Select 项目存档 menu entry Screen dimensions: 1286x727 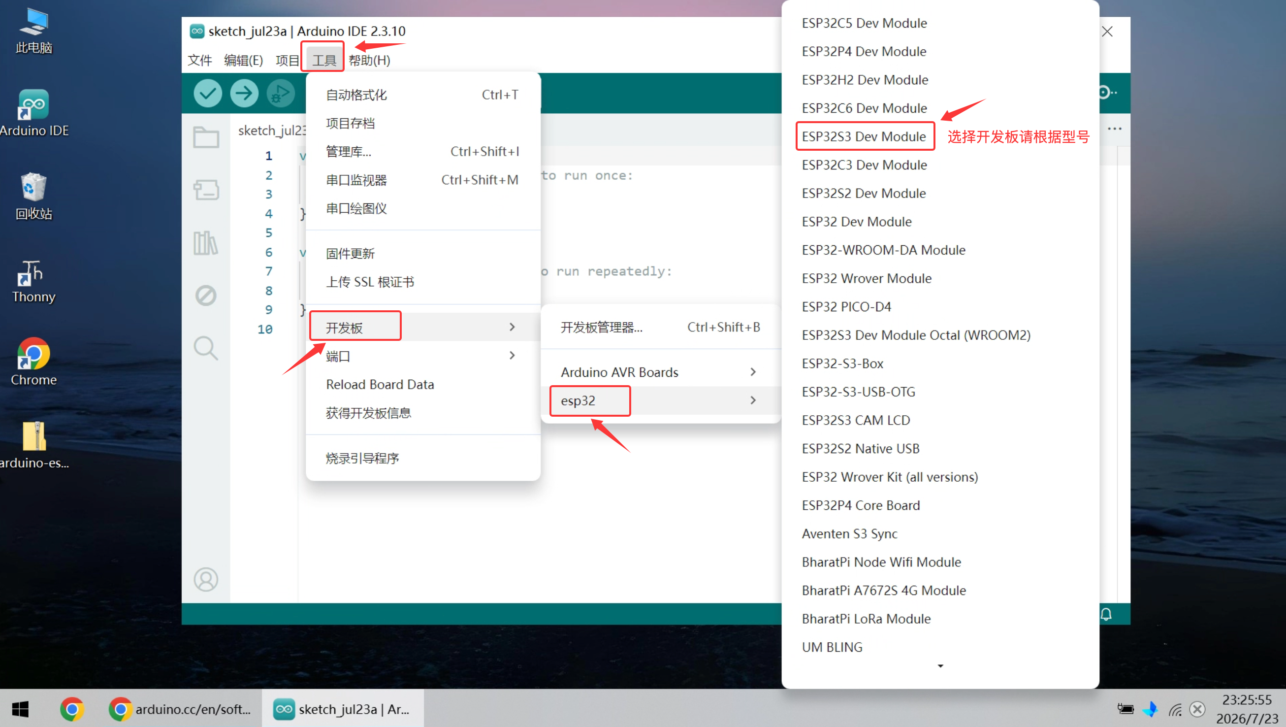click(423, 123)
